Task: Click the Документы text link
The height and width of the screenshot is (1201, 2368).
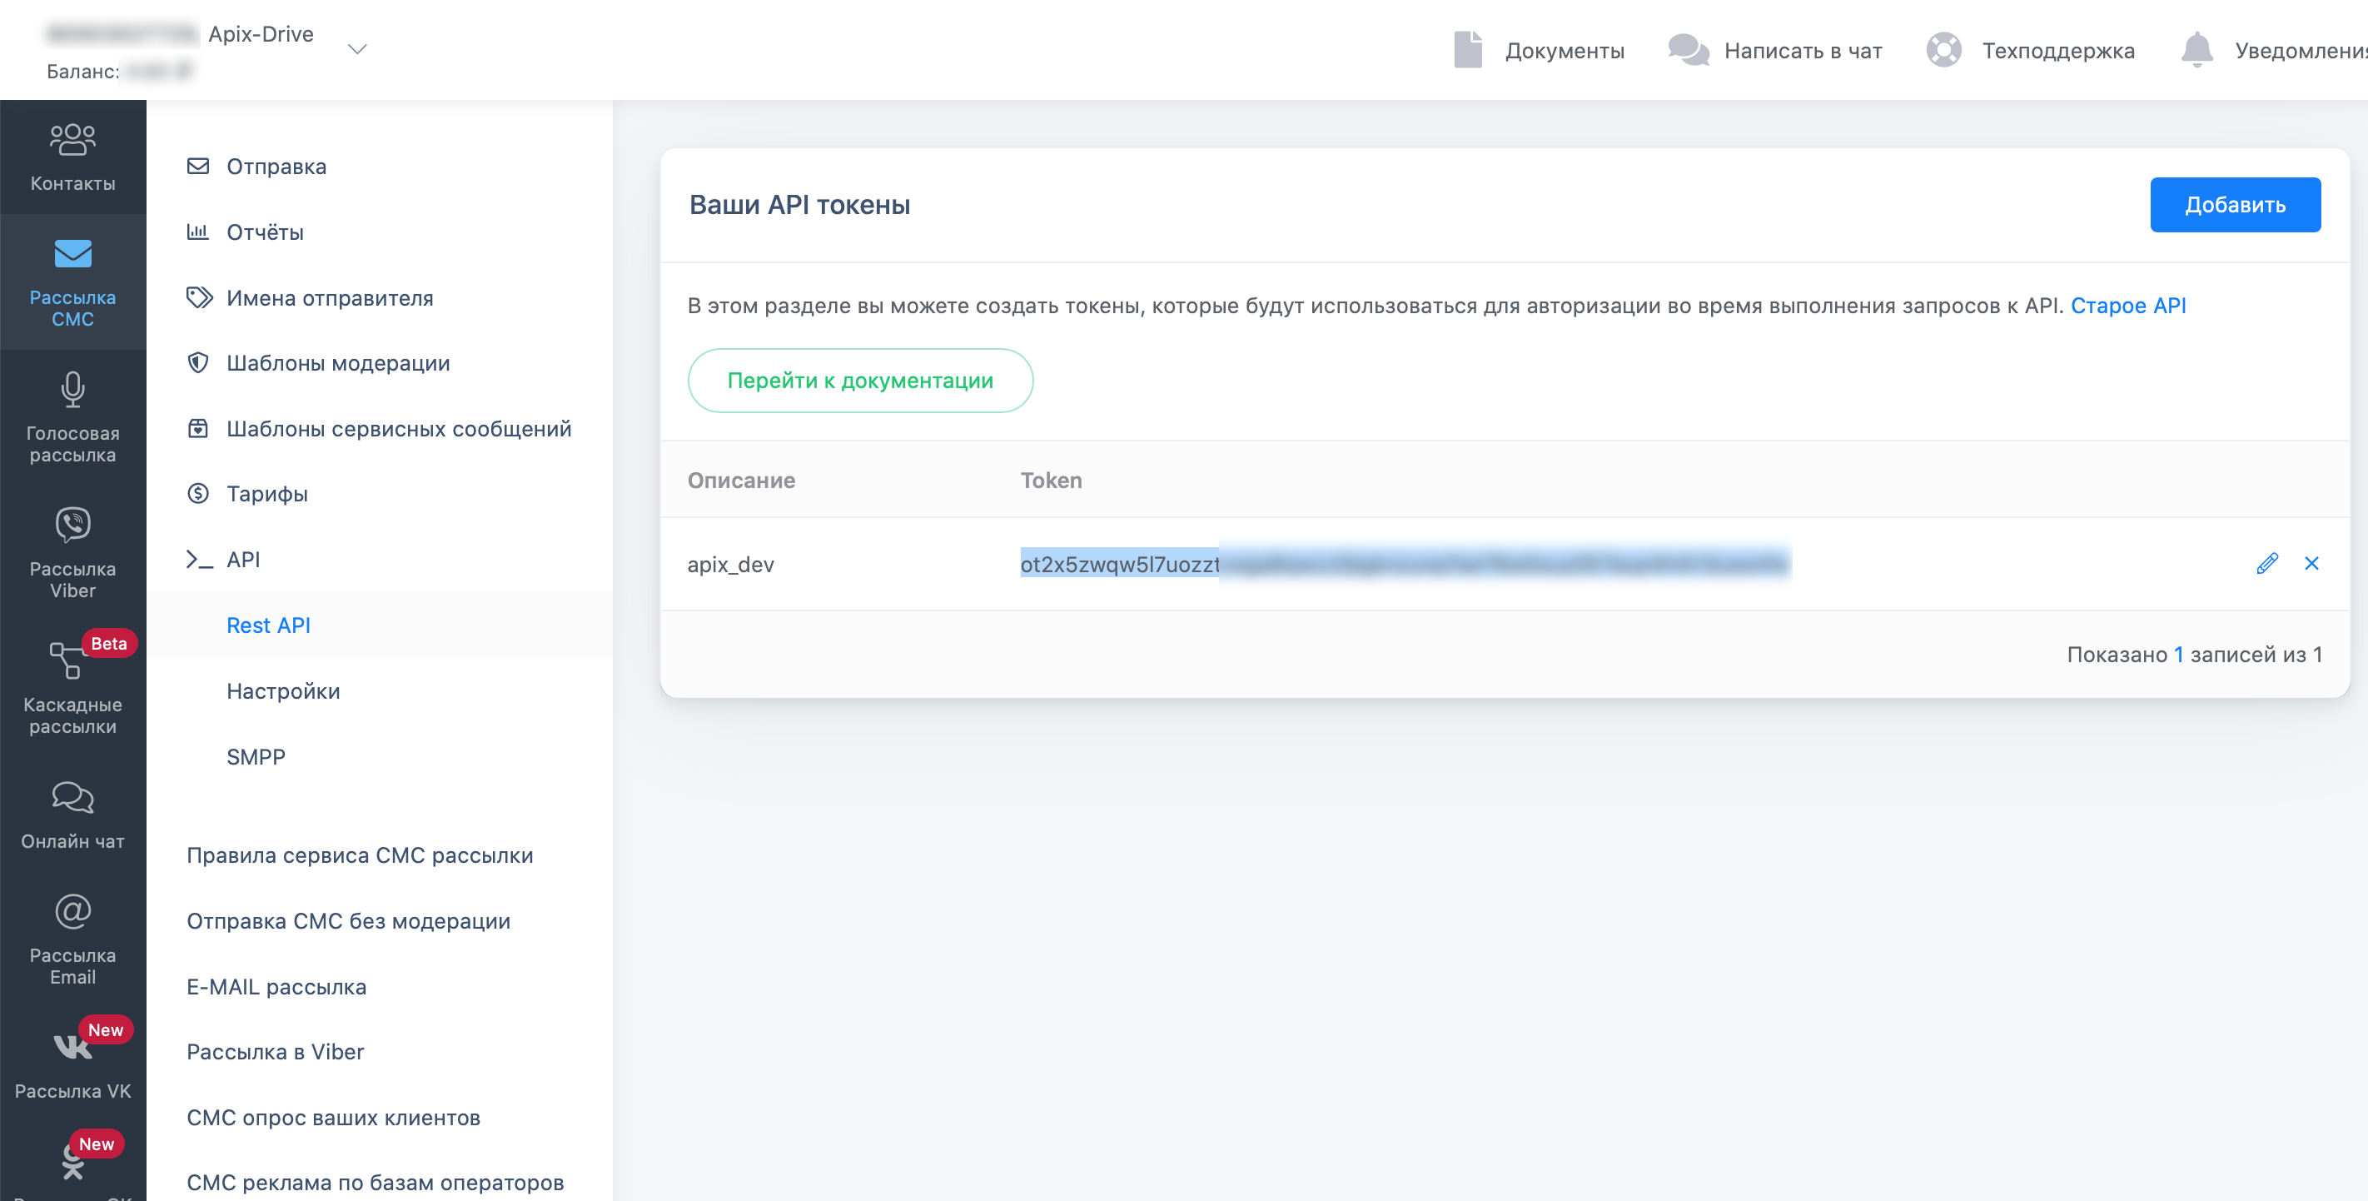Action: 1565,51
